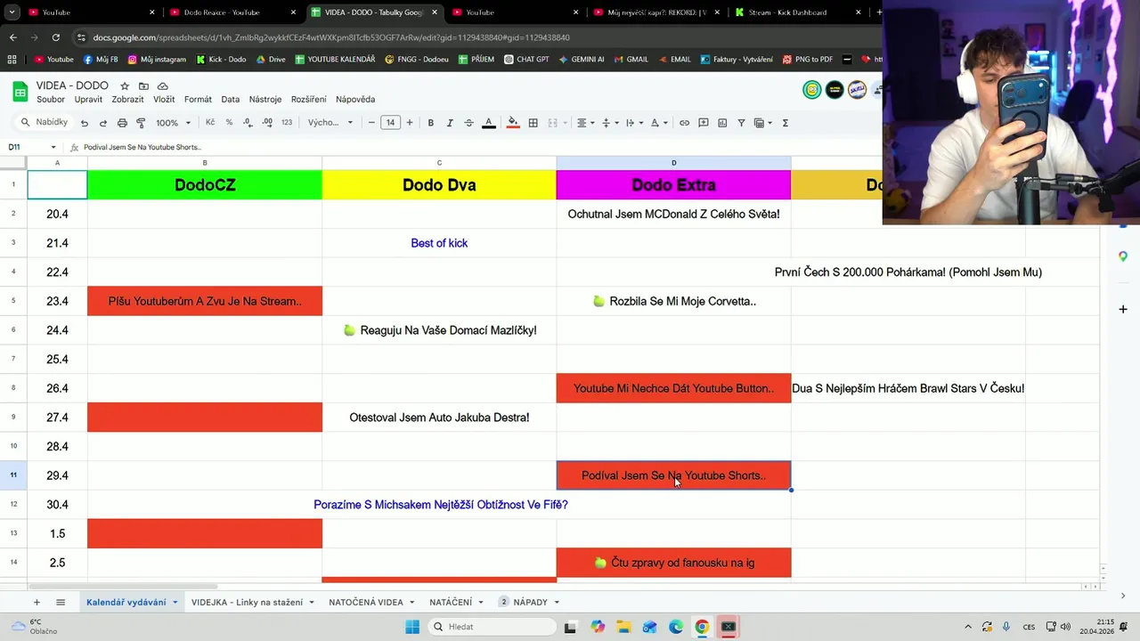Image resolution: width=1140 pixels, height=641 pixels.
Task: Open the fill color bucket picker
Action: 513,123
